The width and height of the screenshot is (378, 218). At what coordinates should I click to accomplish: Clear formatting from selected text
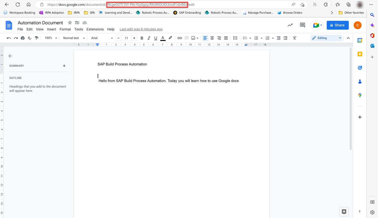tap(295, 38)
